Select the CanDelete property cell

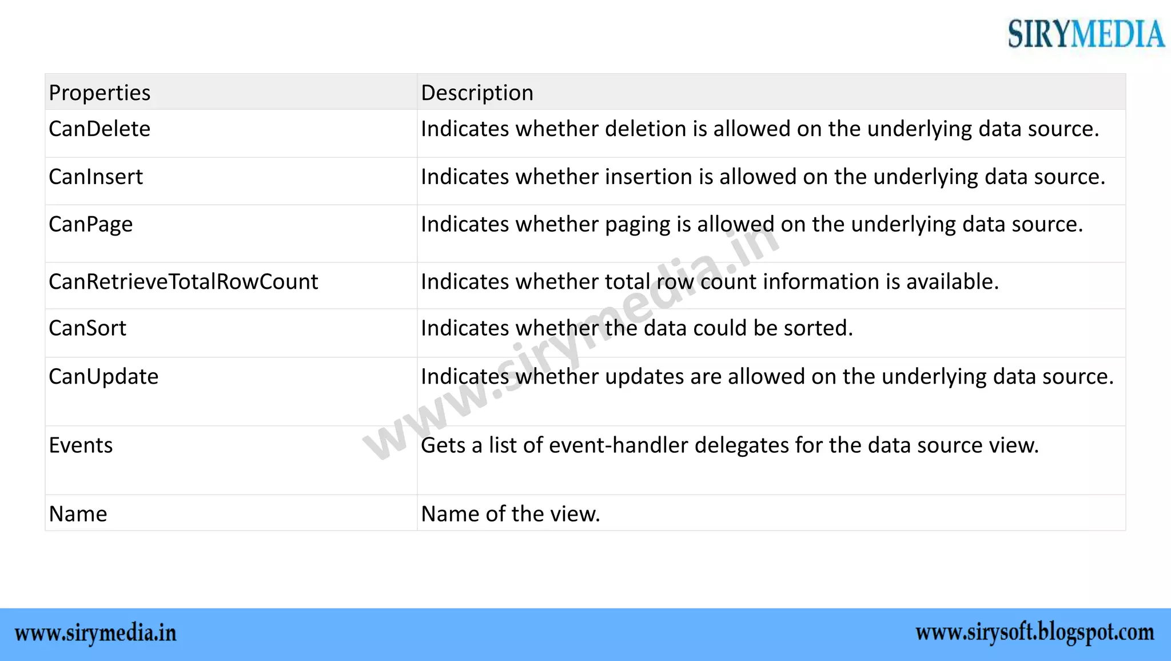(x=99, y=129)
